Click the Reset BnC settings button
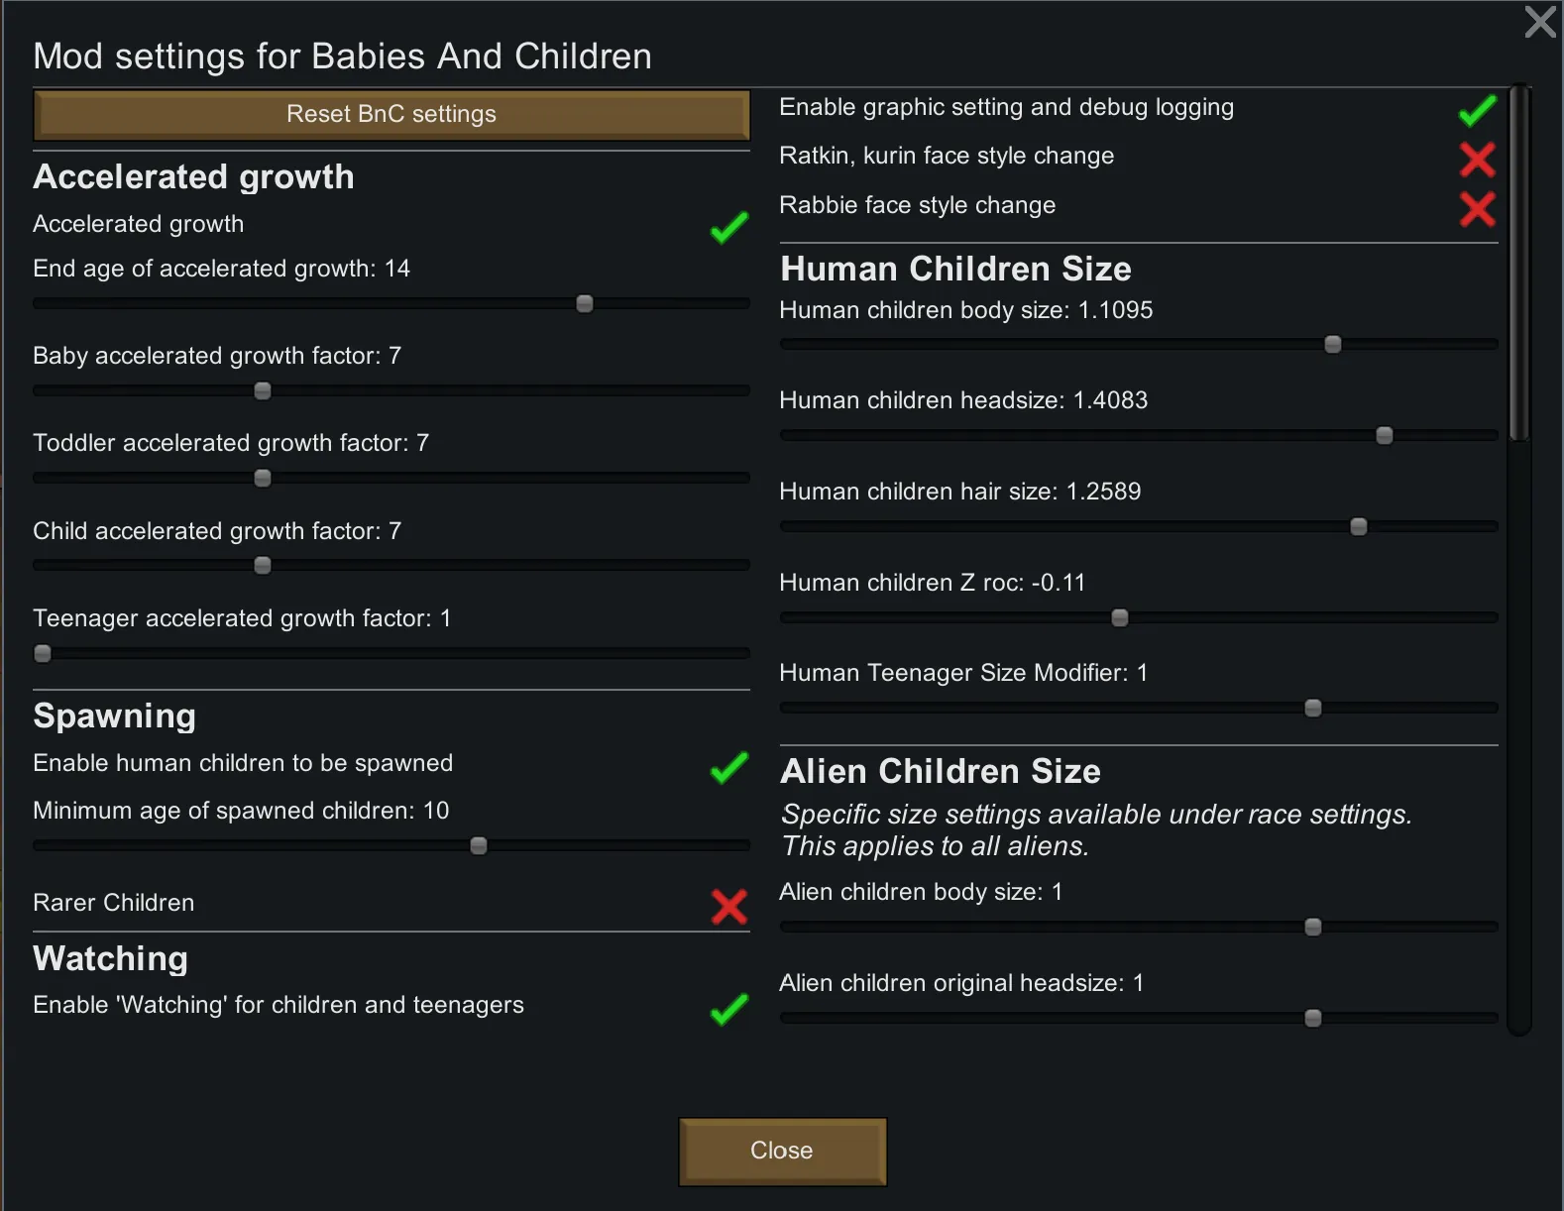The image size is (1564, 1211). click(x=391, y=115)
